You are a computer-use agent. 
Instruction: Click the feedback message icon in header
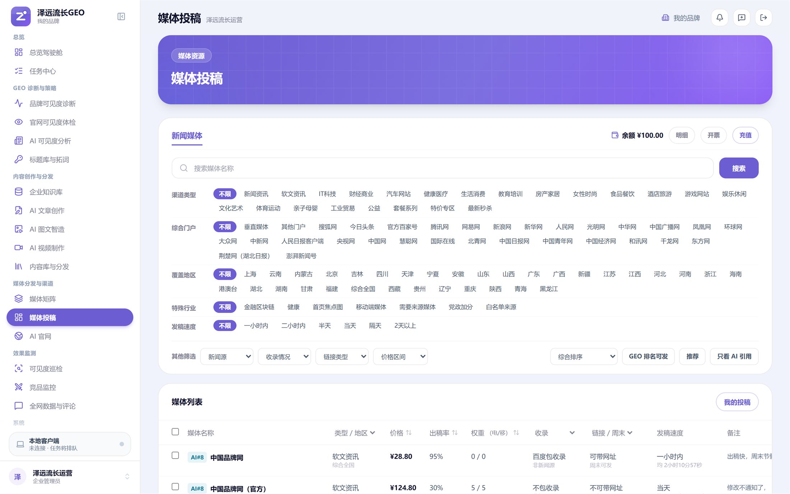coord(742,18)
